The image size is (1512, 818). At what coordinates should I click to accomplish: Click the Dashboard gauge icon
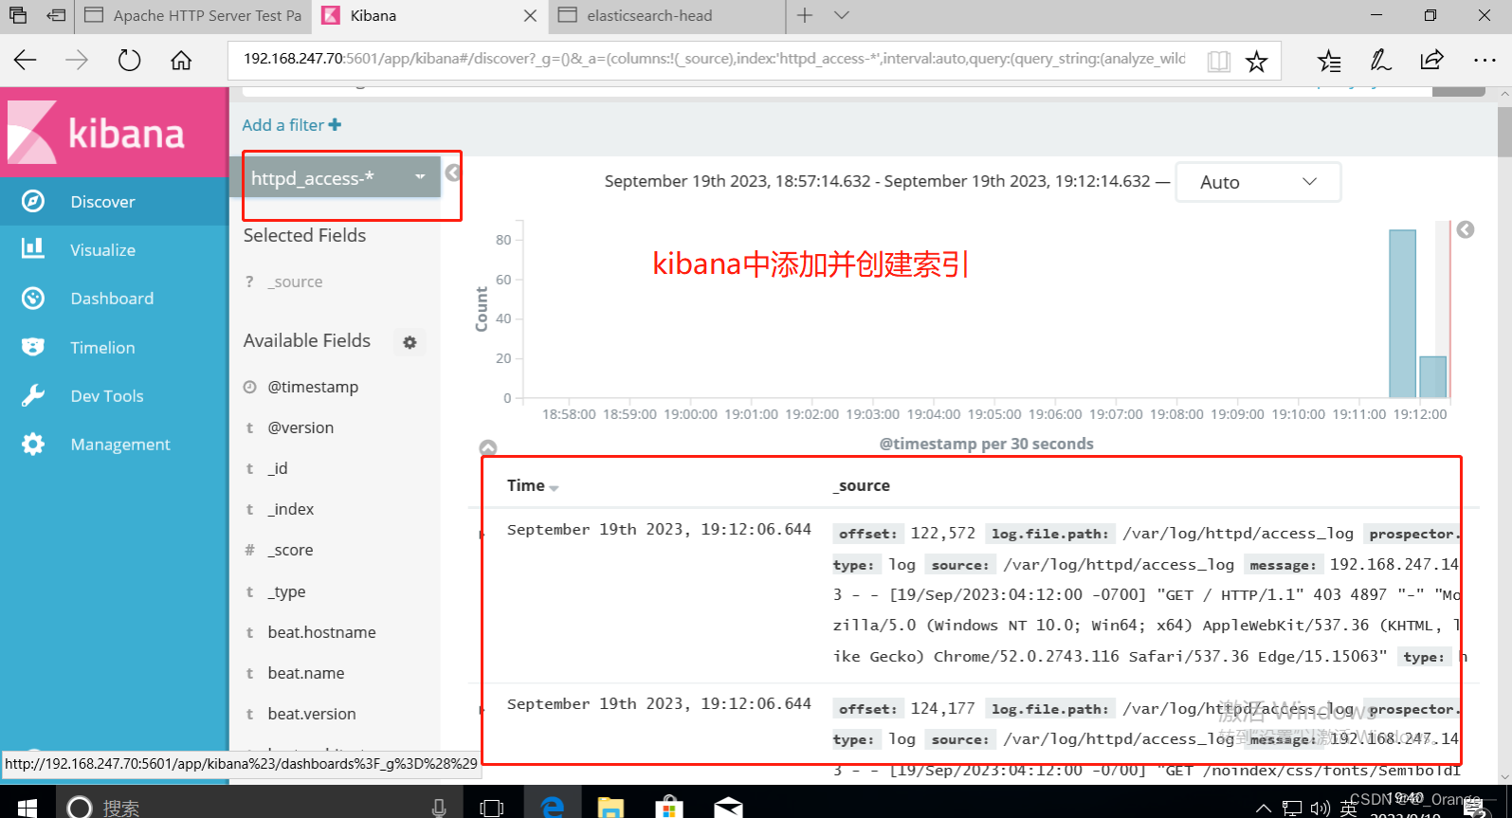pyautogui.click(x=33, y=298)
